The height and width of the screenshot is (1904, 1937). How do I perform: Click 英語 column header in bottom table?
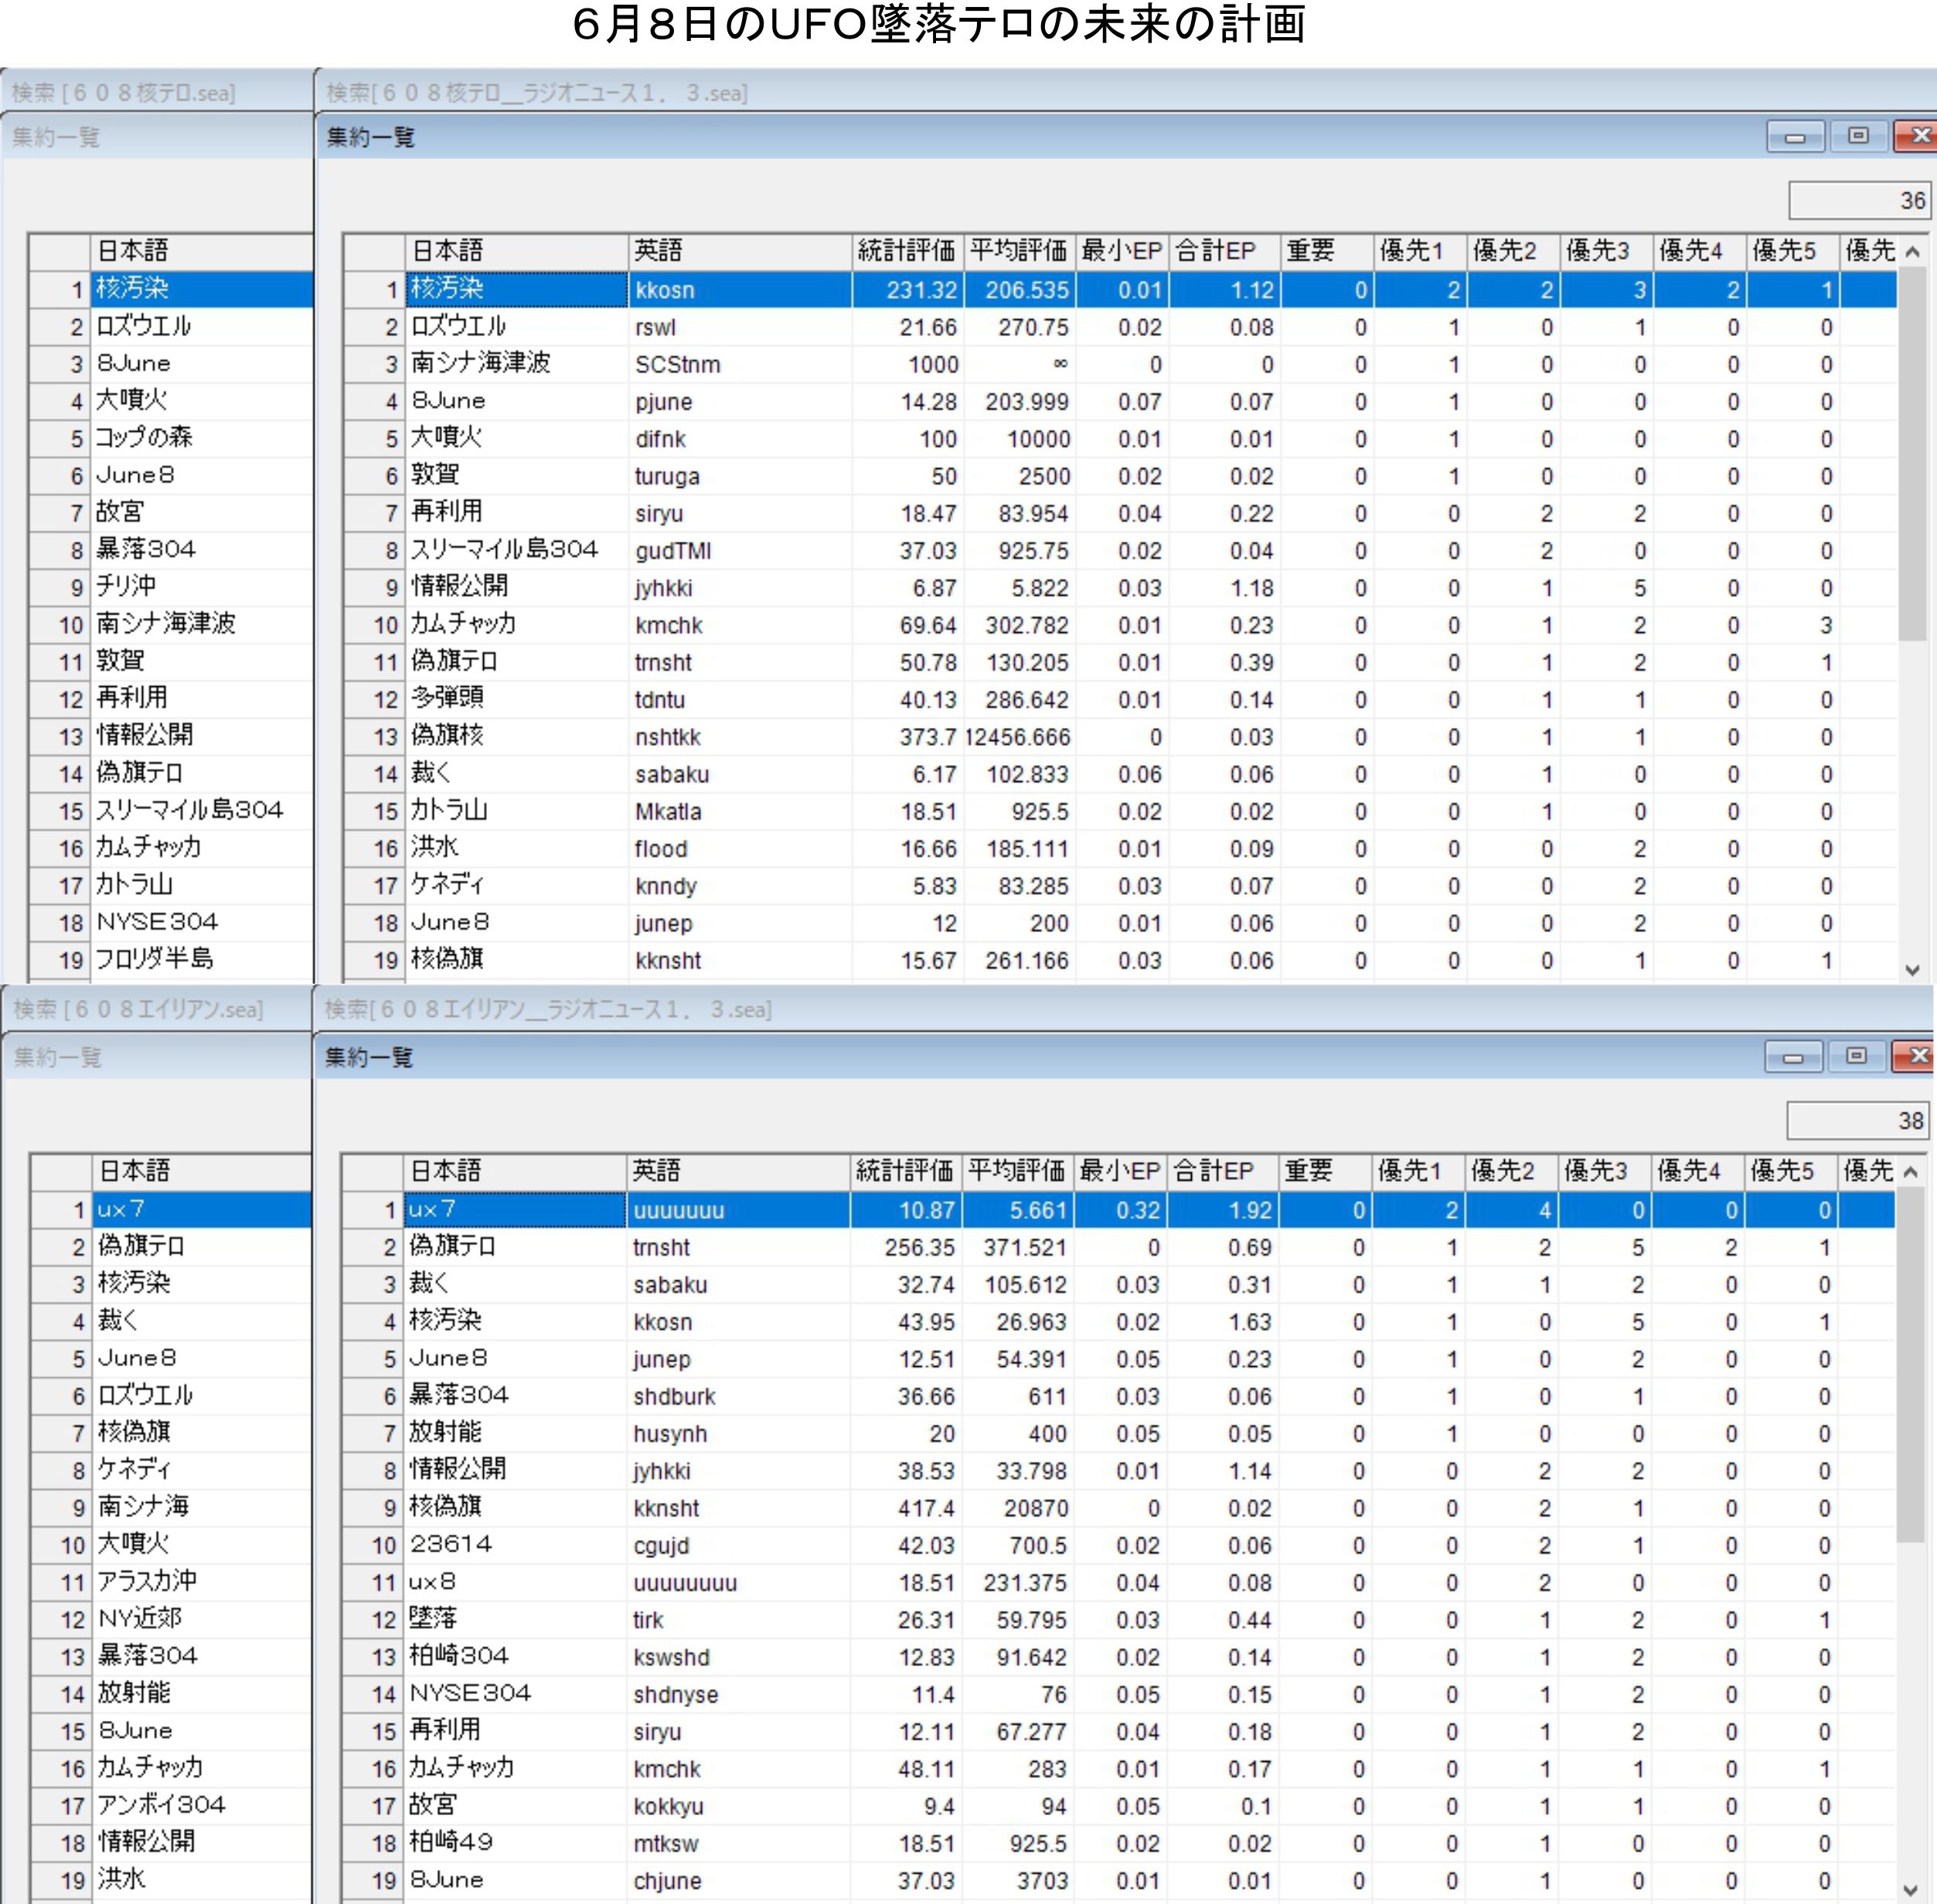point(738,1171)
